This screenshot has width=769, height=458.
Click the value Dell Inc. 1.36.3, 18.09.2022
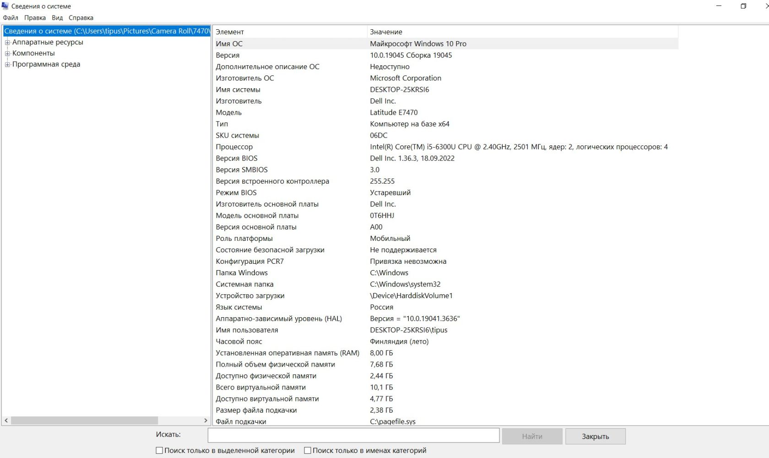coord(412,158)
